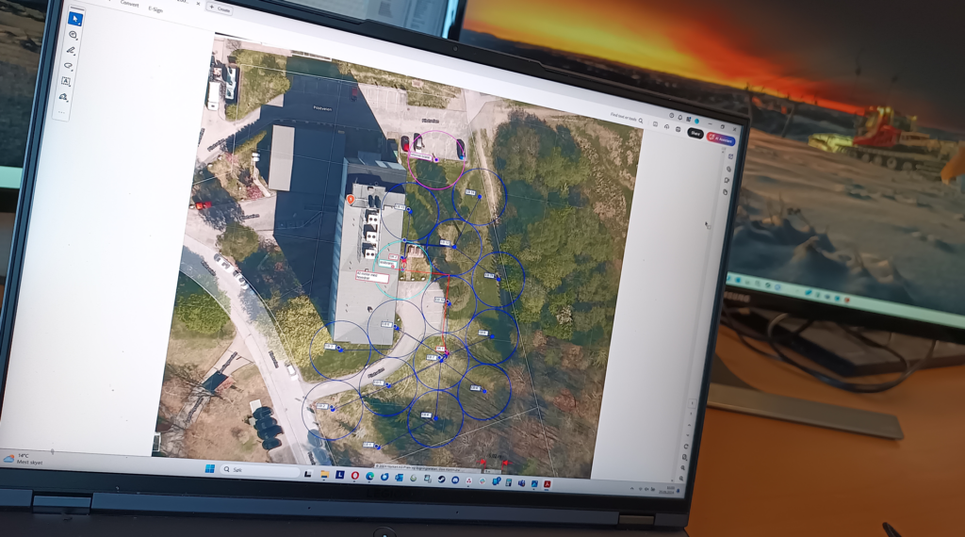Select the freehand draw loop tool
The width and height of the screenshot is (965, 537).
pos(69,67)
